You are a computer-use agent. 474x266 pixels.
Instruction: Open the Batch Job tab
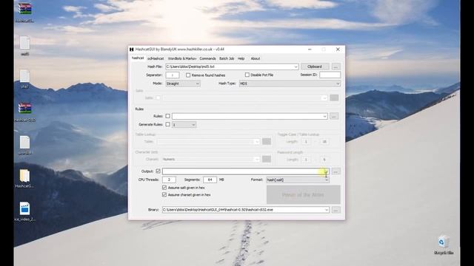pos(227,58)
